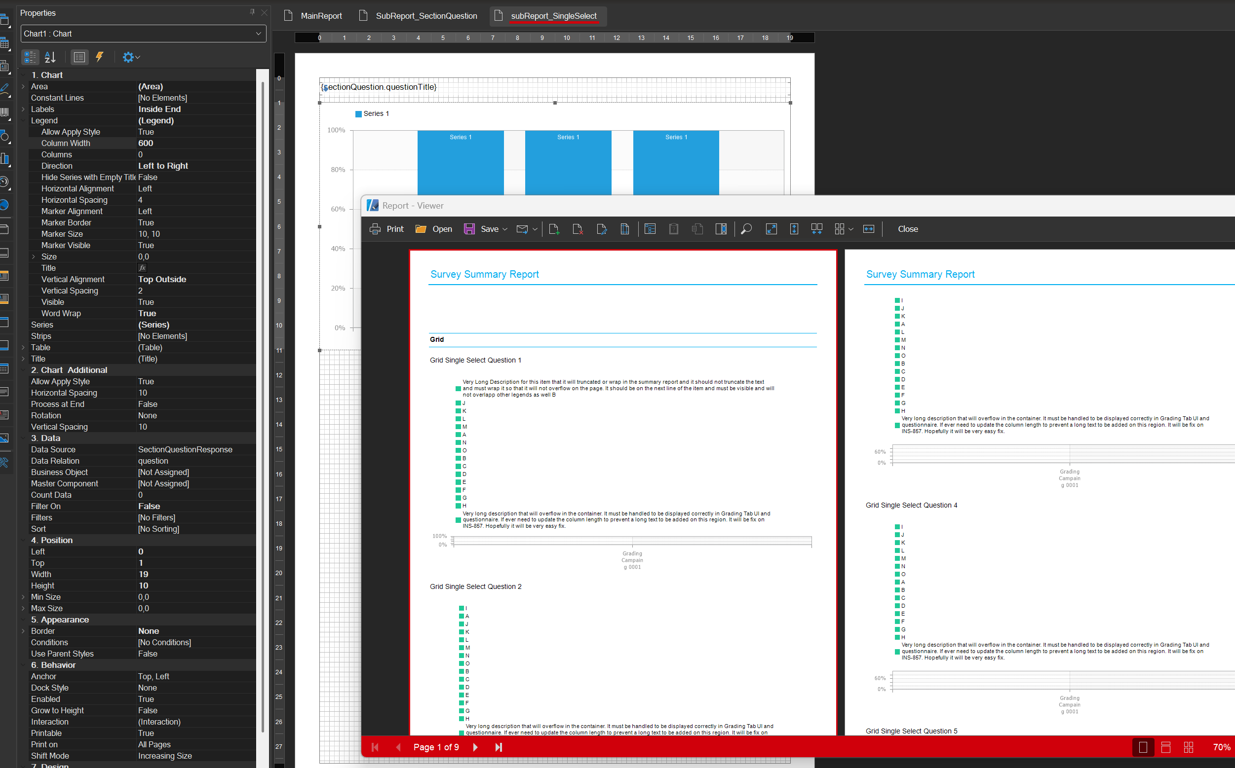Open the multiple pages layout dropdown arrow

click(x=851, y=229)
